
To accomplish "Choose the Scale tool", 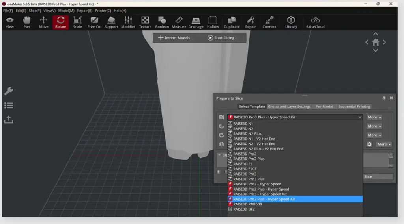I will (77, 22).
